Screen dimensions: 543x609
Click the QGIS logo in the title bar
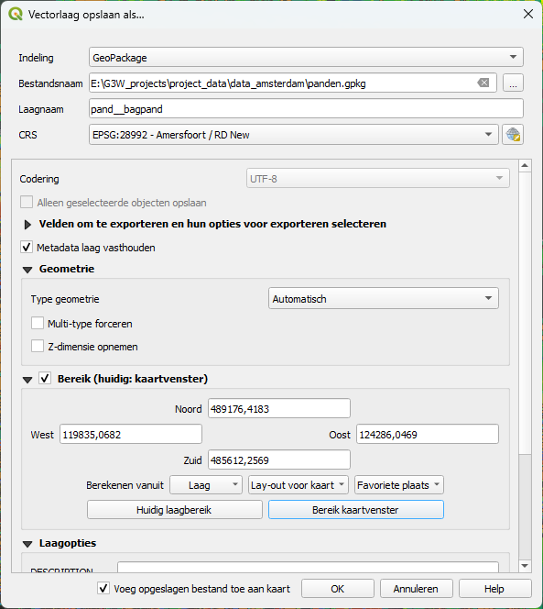tap(16, 15)
